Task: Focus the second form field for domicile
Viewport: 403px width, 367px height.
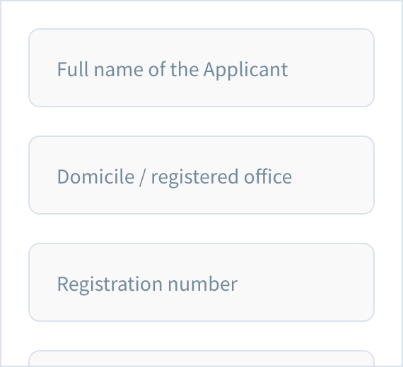Action: coord(201,175)
